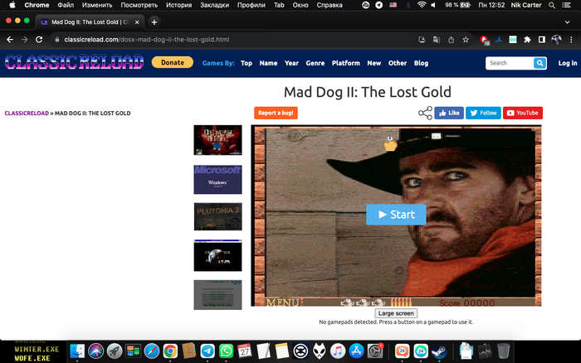Open the Plutonia 2 thumbnail
The width and height of the screenshot is (581, 363).
[x=217, y=216]
